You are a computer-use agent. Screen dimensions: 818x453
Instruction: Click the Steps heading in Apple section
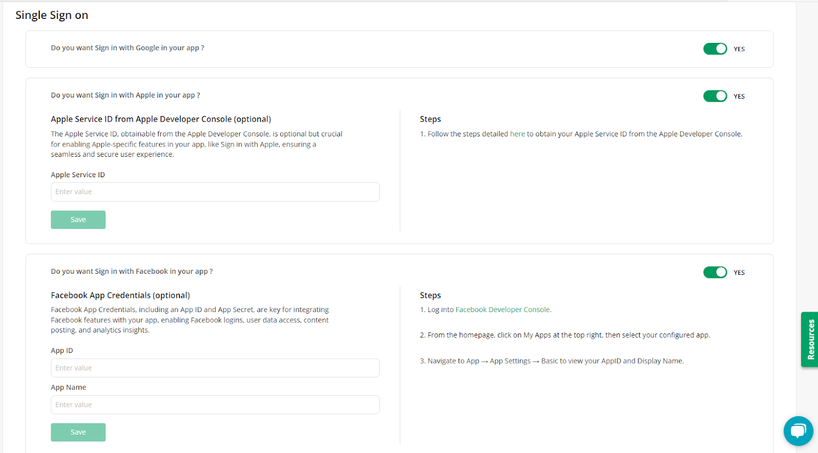[x=430, y=119]
